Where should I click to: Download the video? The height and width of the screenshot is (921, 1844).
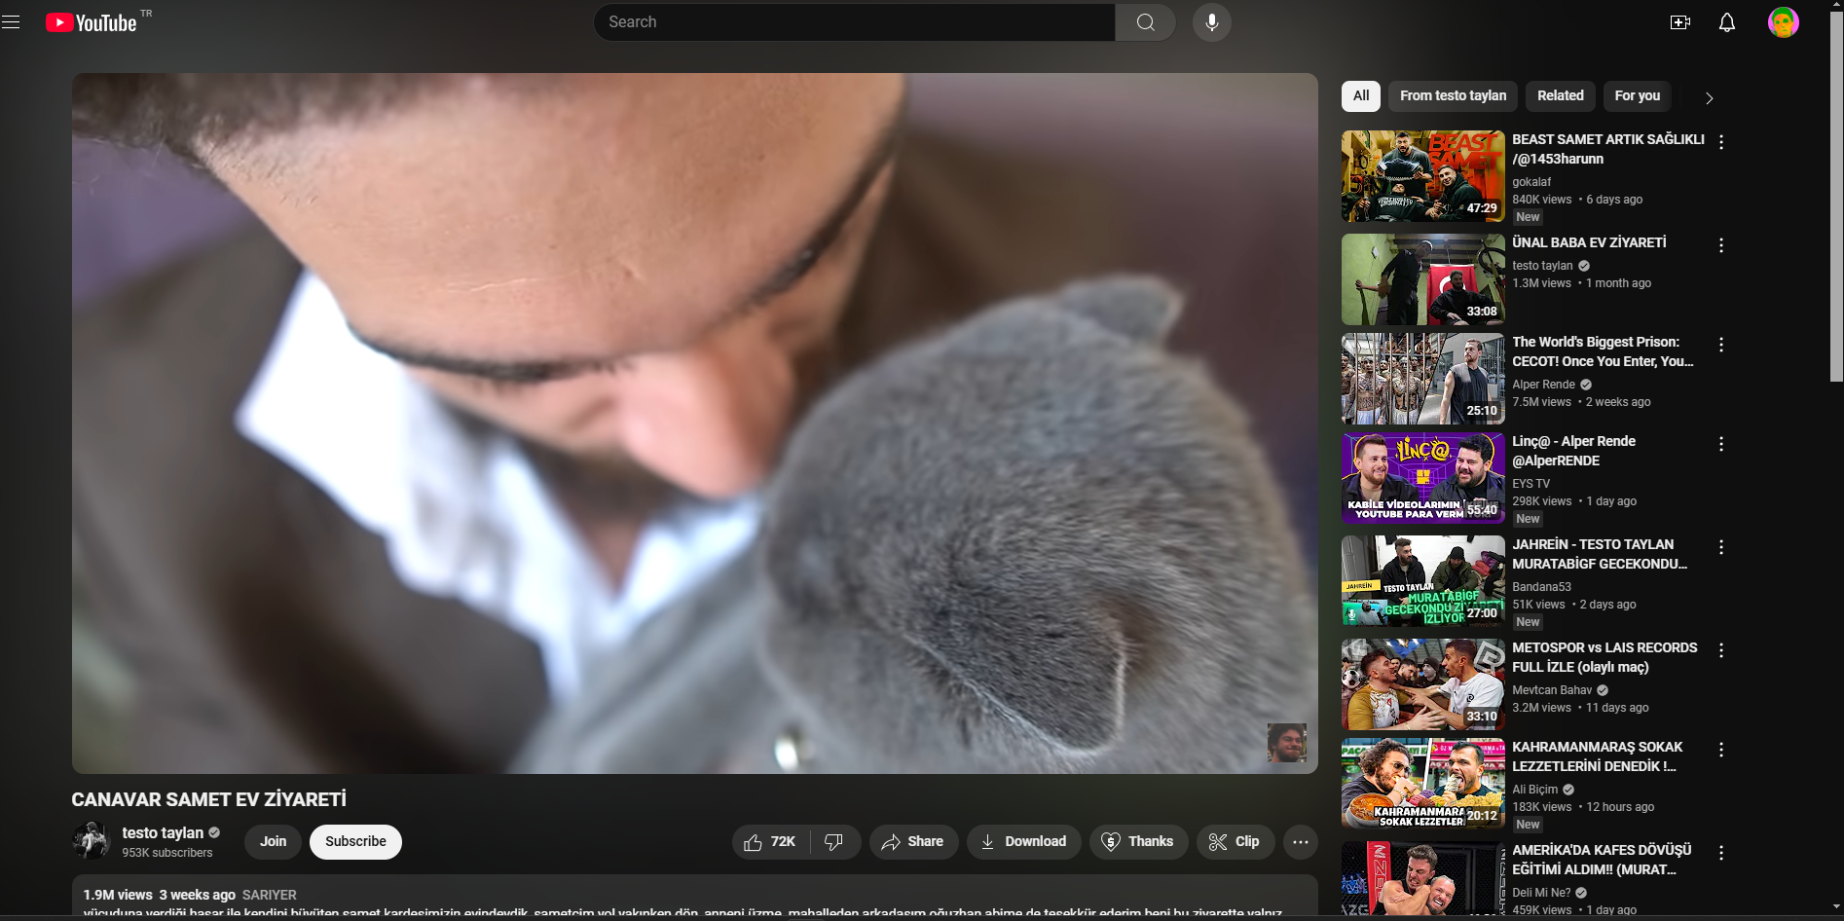point(1023,842)
